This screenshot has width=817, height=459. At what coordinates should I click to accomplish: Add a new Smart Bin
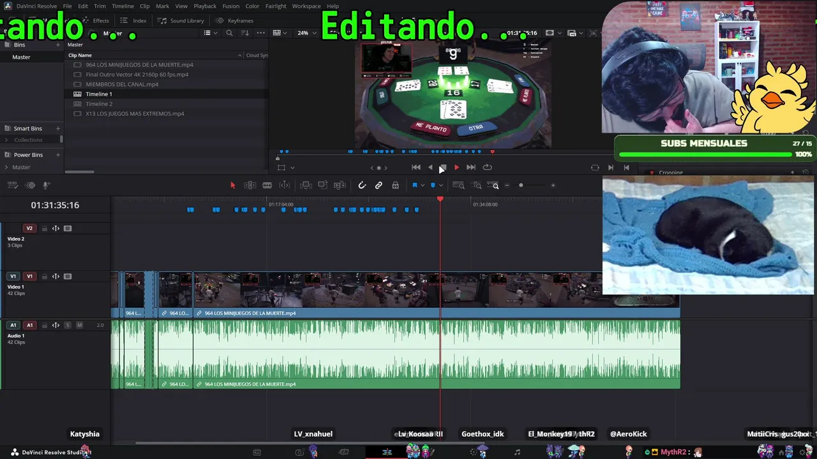(58, 128)
